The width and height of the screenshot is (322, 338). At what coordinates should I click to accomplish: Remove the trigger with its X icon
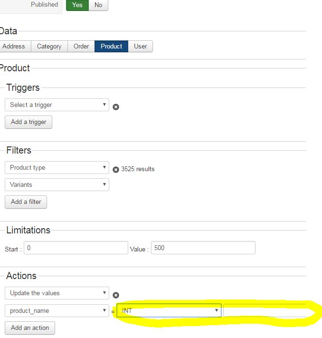coord(116,107)
